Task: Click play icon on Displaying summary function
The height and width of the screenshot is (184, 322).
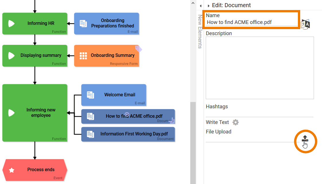Action: click(x=11, y=55)
